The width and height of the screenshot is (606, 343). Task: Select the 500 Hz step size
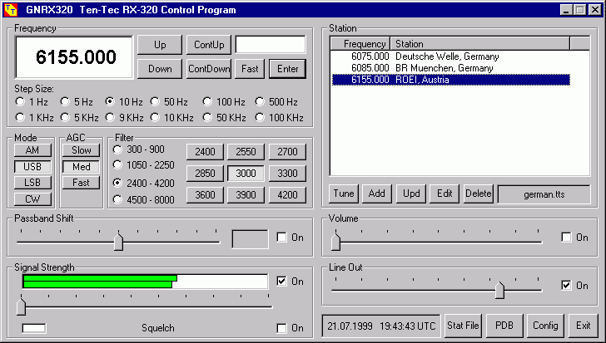[x=276, y=102]
